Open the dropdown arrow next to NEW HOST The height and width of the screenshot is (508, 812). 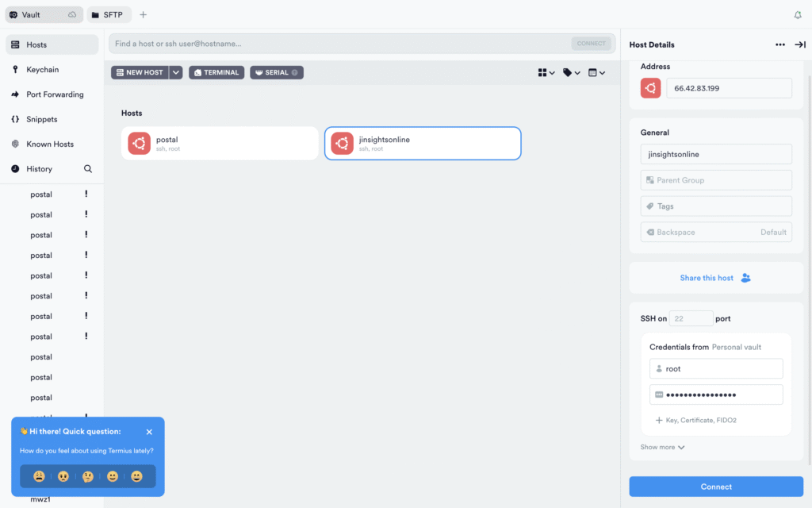(x=176, y=72)
